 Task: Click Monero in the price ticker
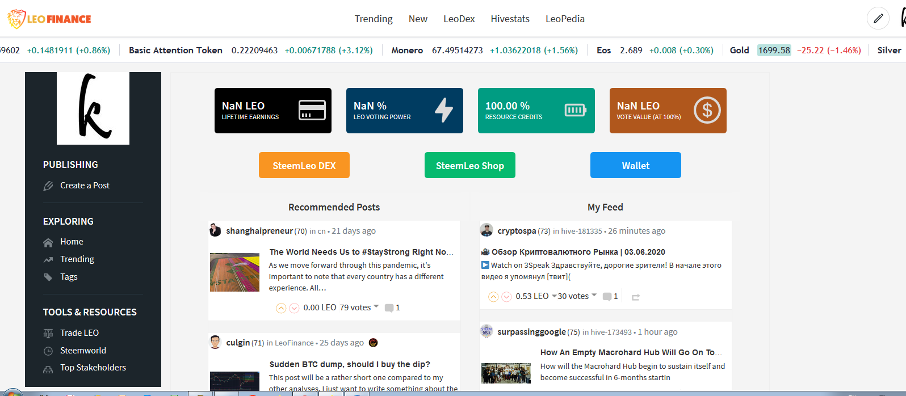click(x=407, y=50)
